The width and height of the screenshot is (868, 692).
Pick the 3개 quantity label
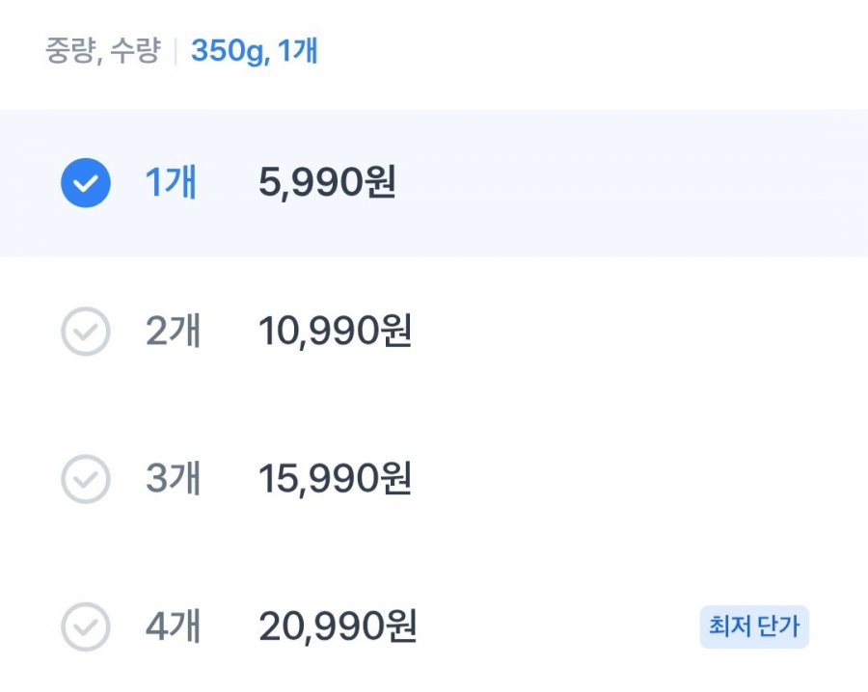click(173, 479)
